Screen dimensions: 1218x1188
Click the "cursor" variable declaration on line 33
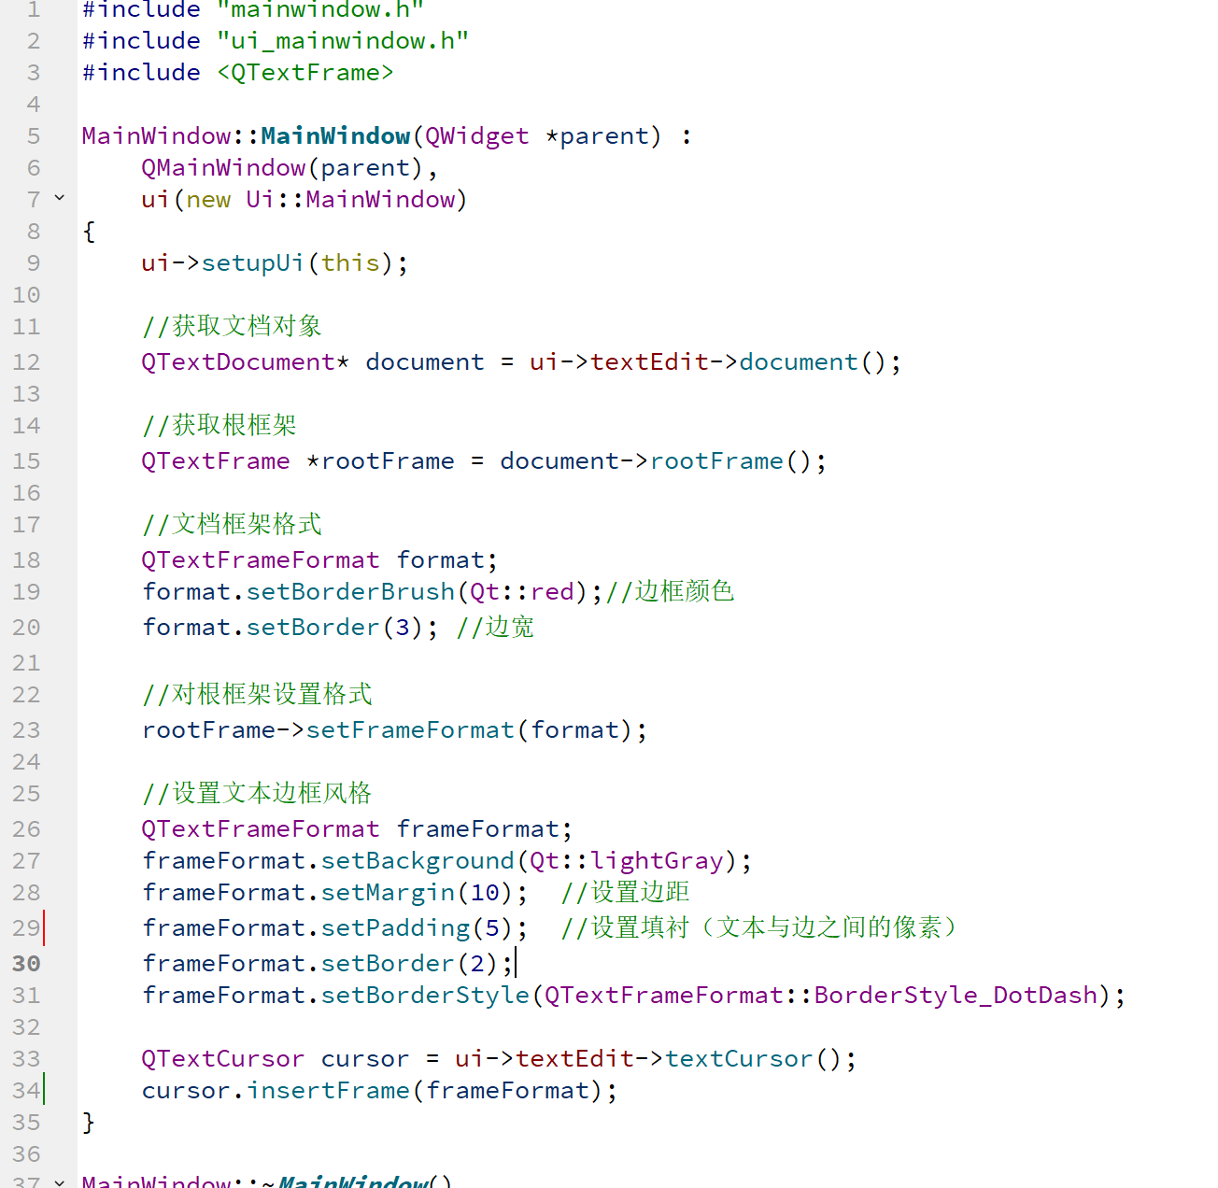[365, 1059]
